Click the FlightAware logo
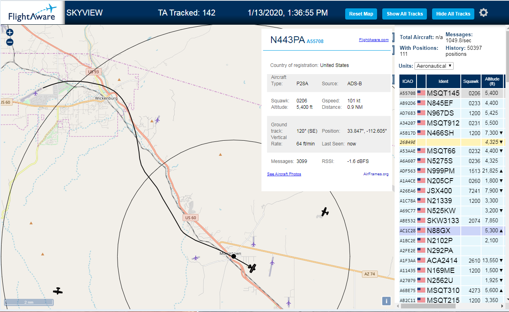 (32, 12)
